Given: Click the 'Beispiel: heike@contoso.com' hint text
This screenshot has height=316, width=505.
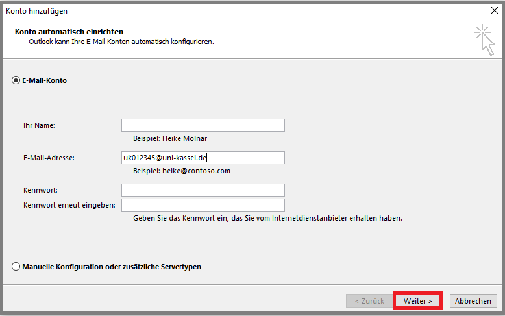Looking at the screenshot, I should [x=182, y=171].
